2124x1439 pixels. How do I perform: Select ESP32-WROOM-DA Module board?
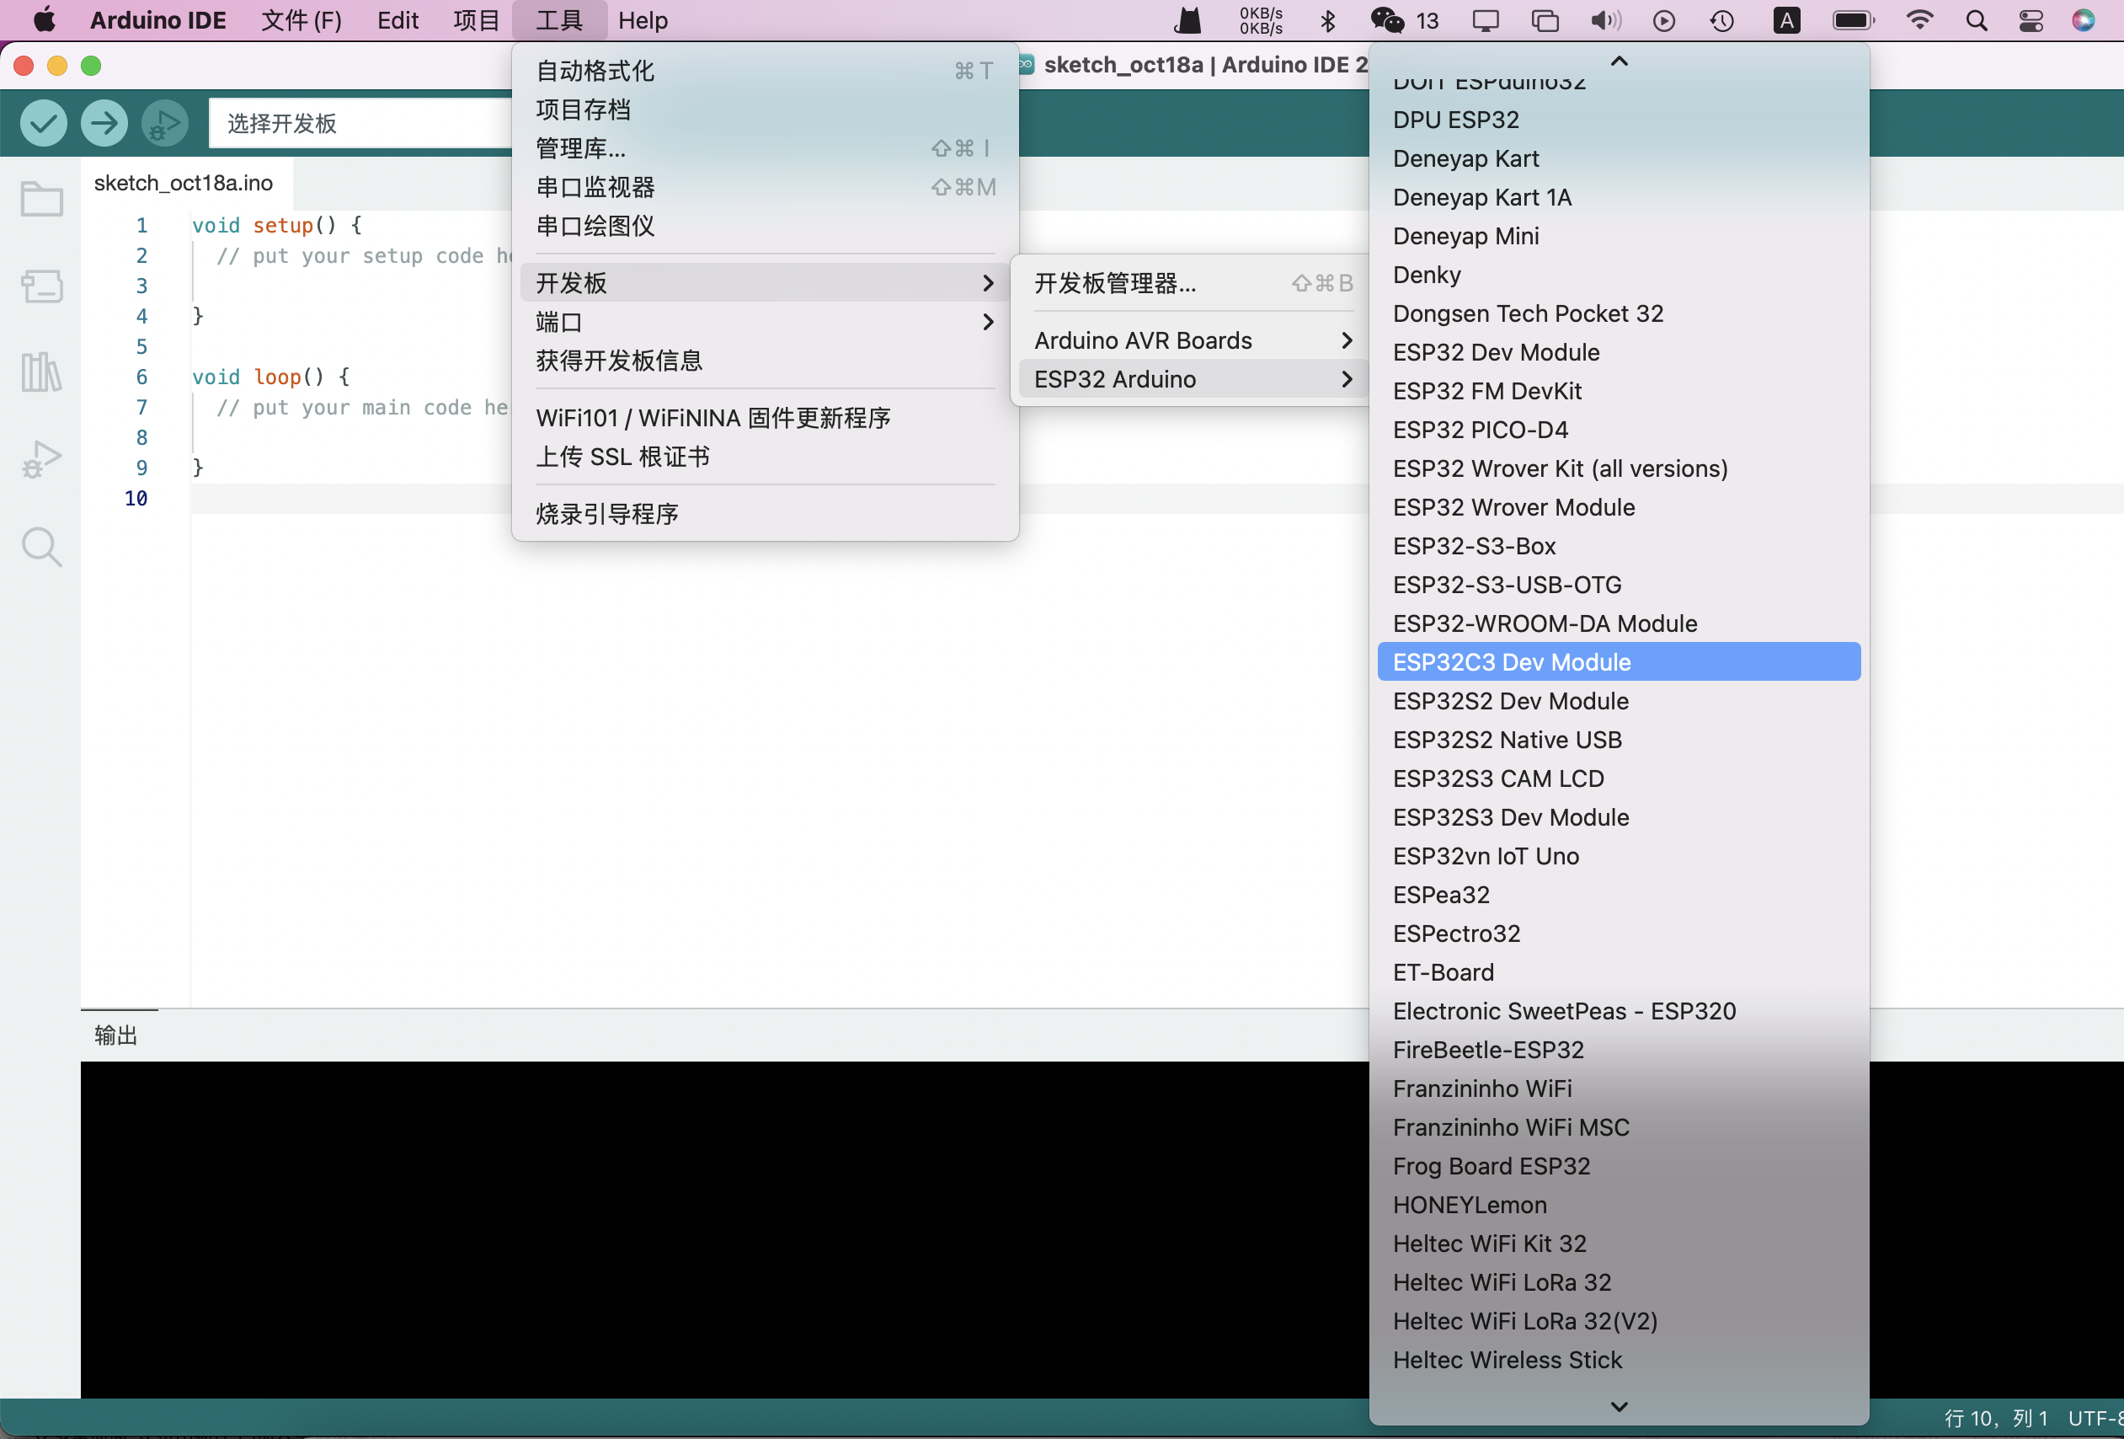click(1618, 623)
